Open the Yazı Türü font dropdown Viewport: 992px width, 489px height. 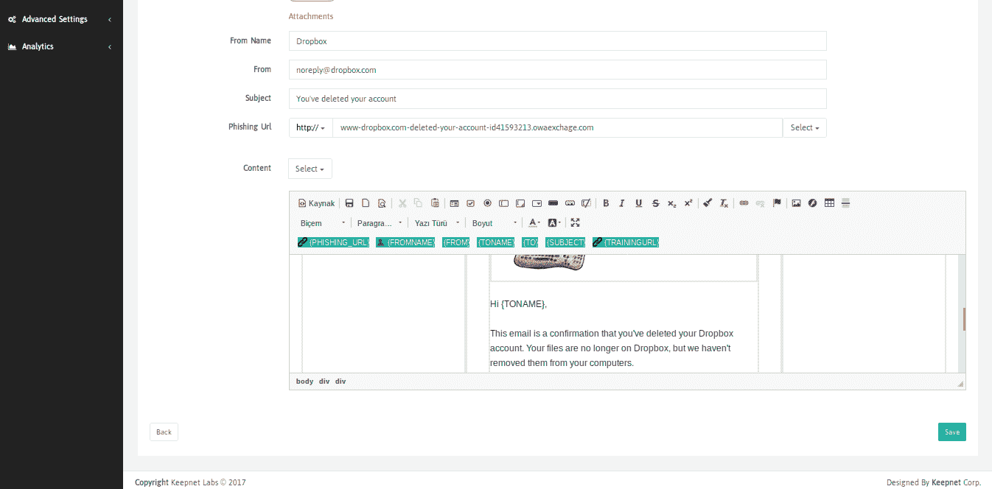tap(437, 223)
